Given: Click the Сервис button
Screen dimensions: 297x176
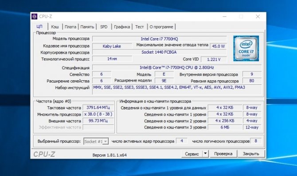Looking at the screenshot, I should (192, 154).
